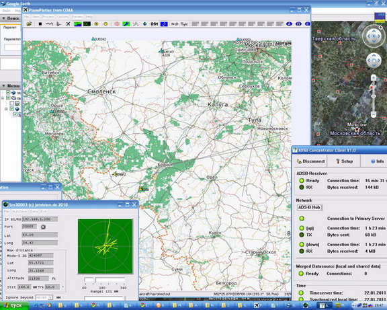Collapse the Метки panel header arrow

click(3, 85)
